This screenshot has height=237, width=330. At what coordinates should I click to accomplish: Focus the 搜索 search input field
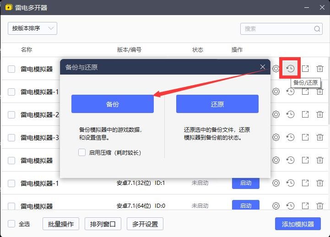coord(281,29)
